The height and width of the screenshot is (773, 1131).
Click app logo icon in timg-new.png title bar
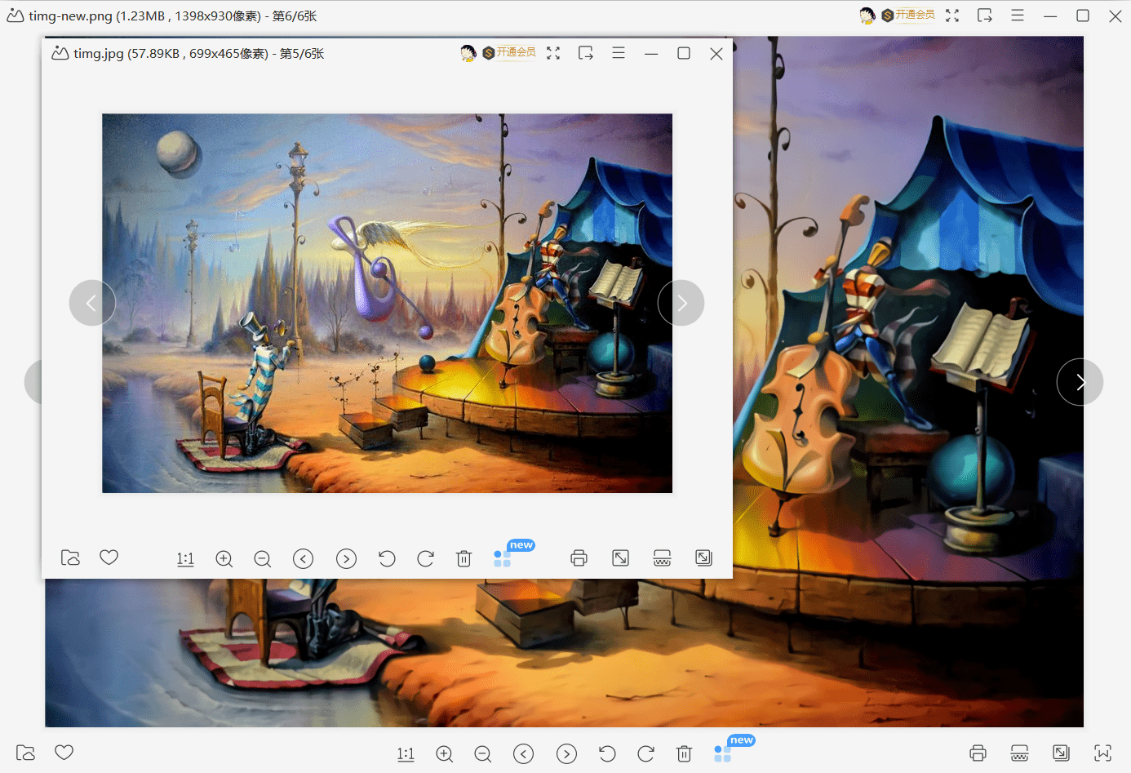[x=16, y=16]
